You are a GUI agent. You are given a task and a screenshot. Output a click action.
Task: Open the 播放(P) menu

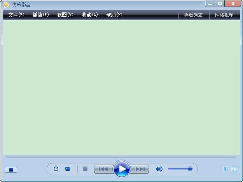pos(41,15)
